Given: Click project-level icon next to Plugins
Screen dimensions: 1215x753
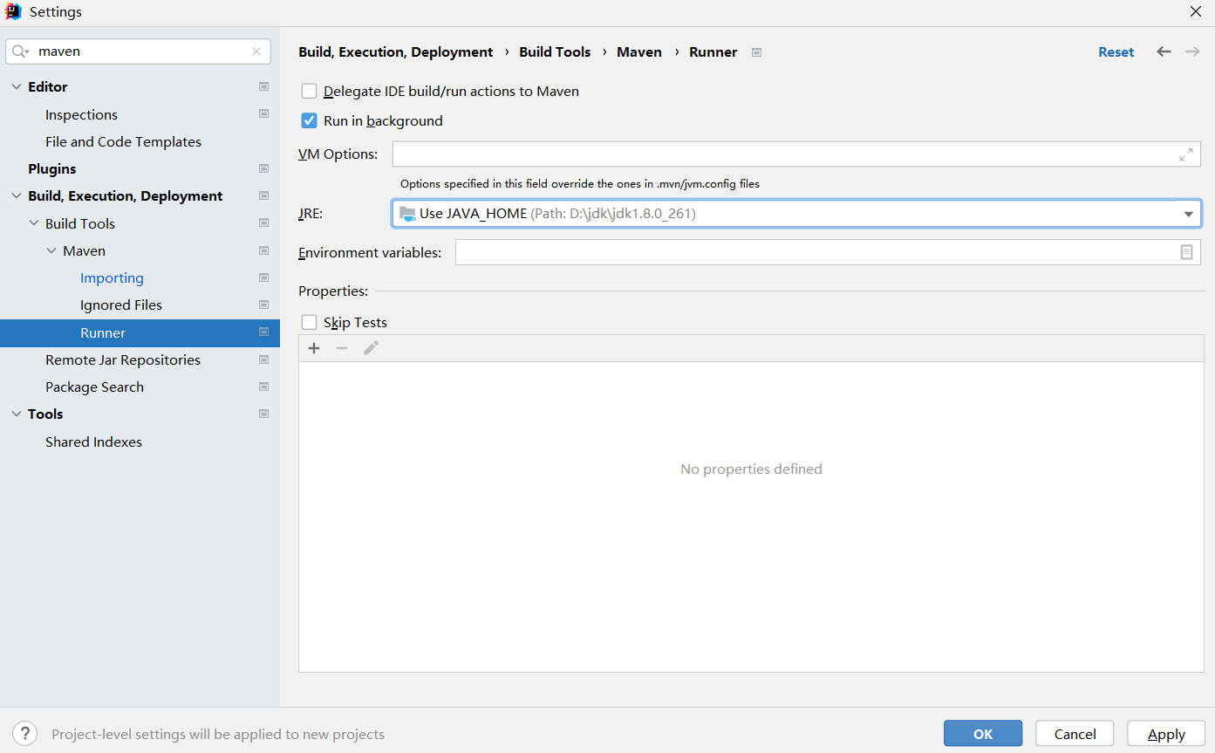Looking at the screenshot, I should [263, 168].
